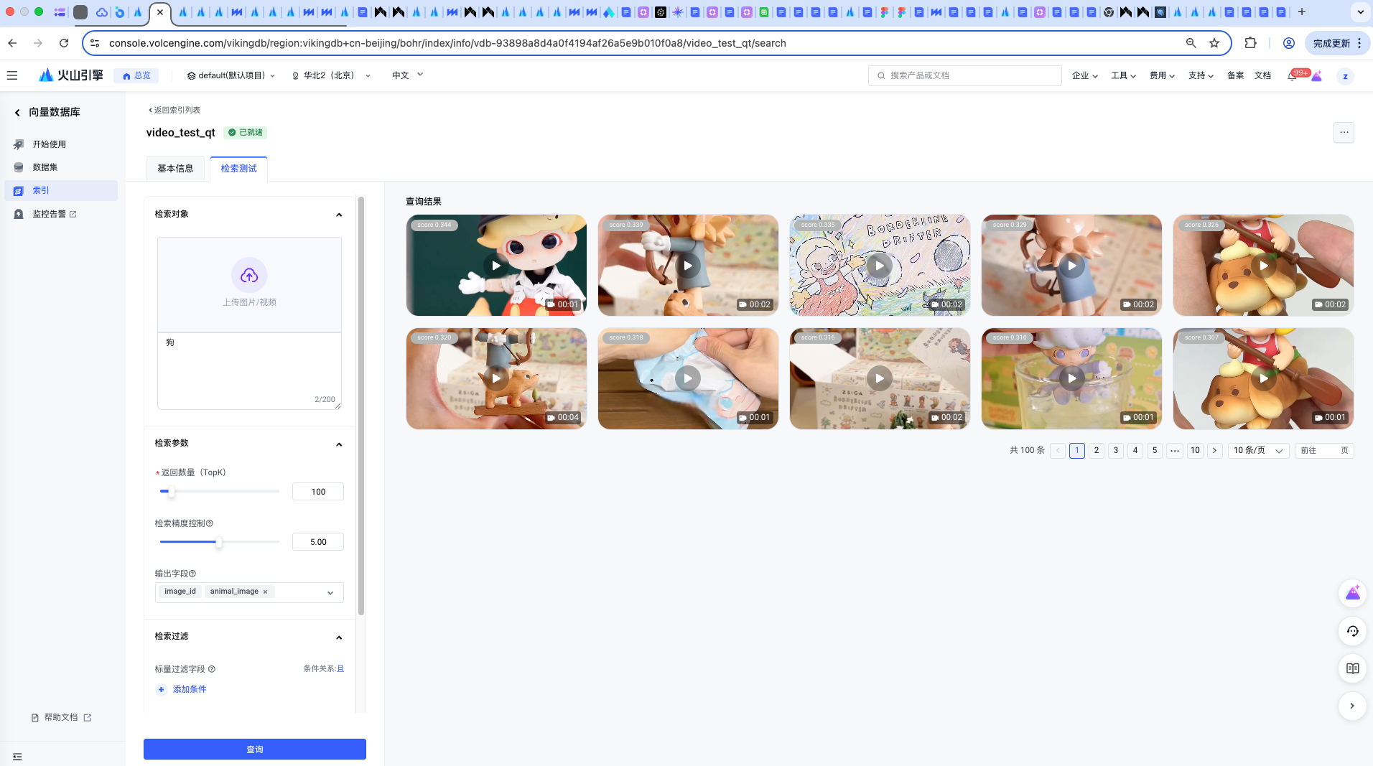Image resolution: width=1373 pixels, height=766 pixels.
Task: Open the AI assistant floating icon
Action: [x=1353, y=593]
